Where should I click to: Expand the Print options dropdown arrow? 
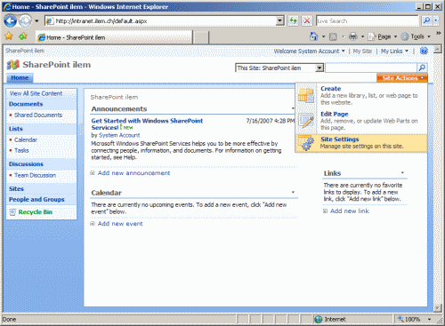coord(362,36)
